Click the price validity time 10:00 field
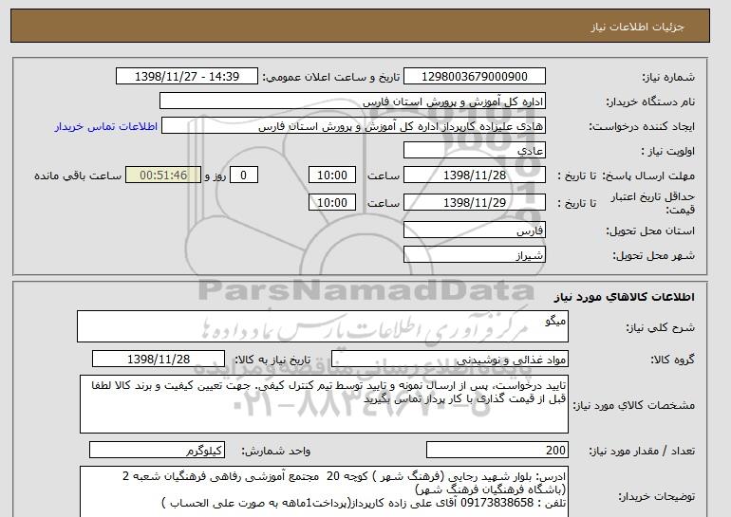 332,202
